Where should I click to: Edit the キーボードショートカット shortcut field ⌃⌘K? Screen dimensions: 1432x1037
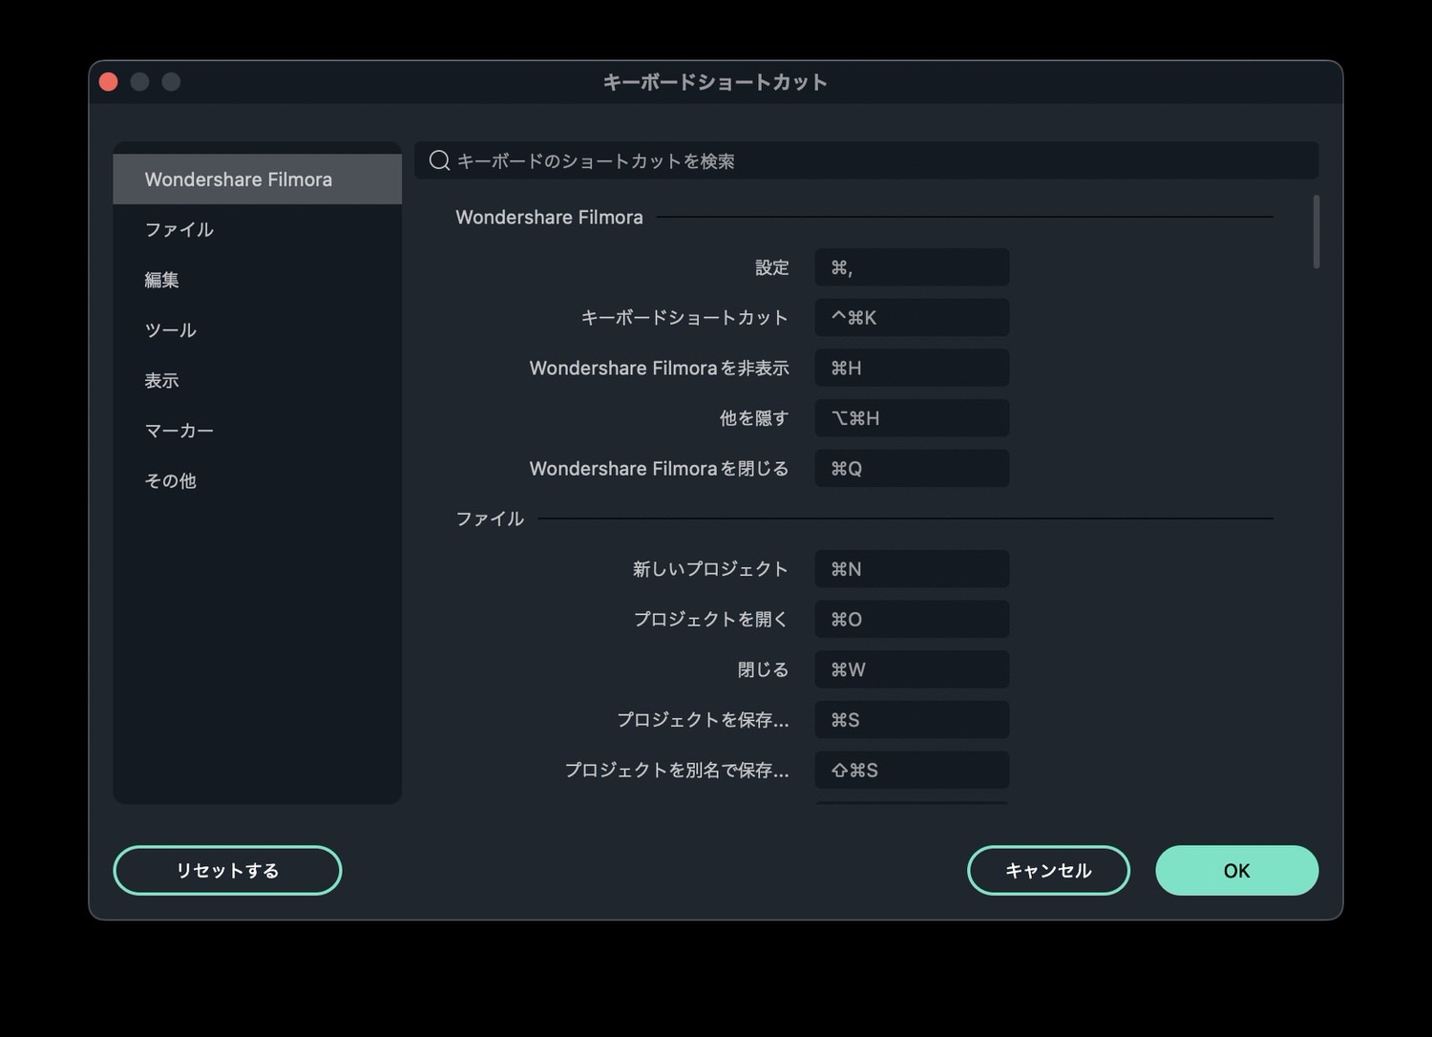click(912, 317)
